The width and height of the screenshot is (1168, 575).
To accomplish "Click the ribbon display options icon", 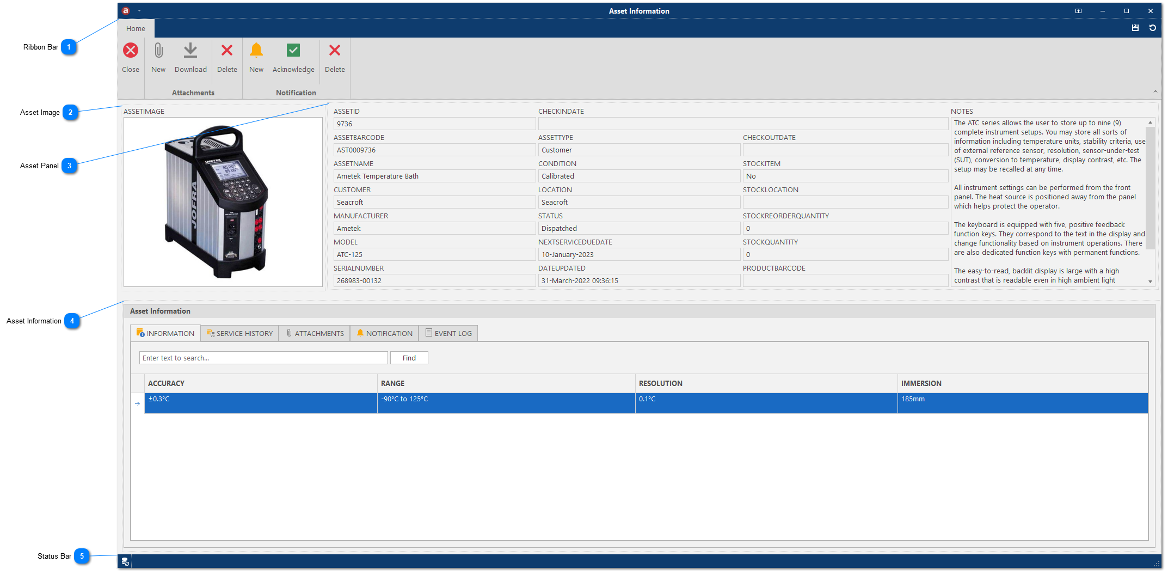I will [x=1078, y=11].
